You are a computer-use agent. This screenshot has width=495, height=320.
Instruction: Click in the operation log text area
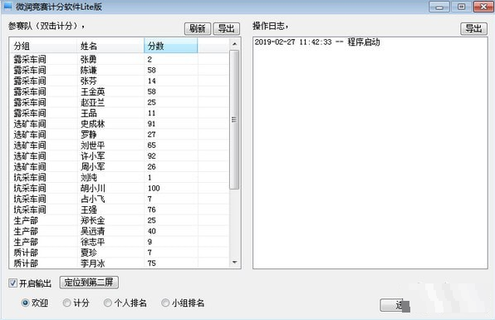(370, 153)
